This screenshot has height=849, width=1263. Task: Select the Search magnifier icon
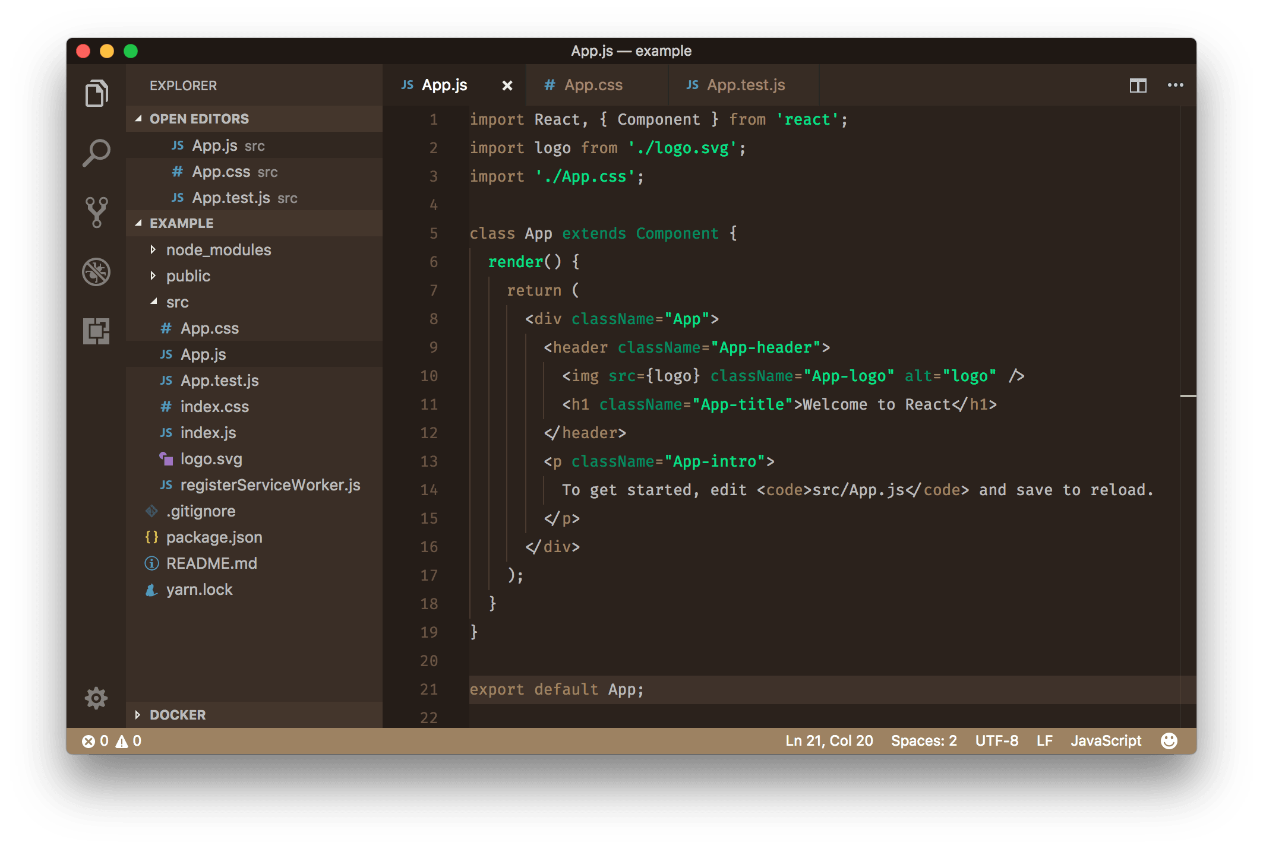pyautogui.click(x=97, y=152)
